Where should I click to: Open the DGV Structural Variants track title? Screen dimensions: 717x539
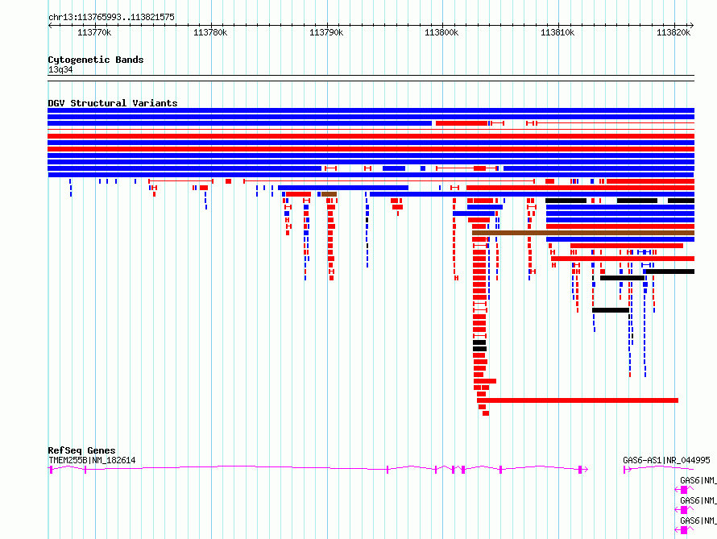pos(113,103)
